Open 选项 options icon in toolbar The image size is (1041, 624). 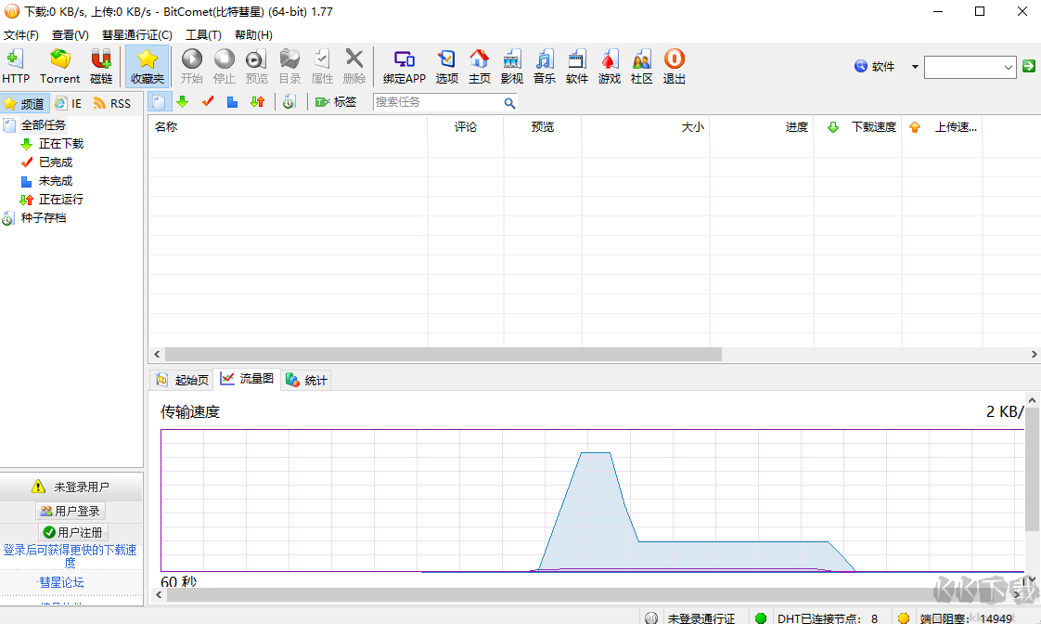(446, 66)
